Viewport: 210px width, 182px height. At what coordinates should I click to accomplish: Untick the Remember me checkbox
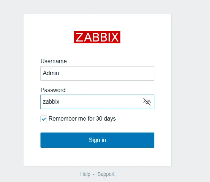(44, 119)
